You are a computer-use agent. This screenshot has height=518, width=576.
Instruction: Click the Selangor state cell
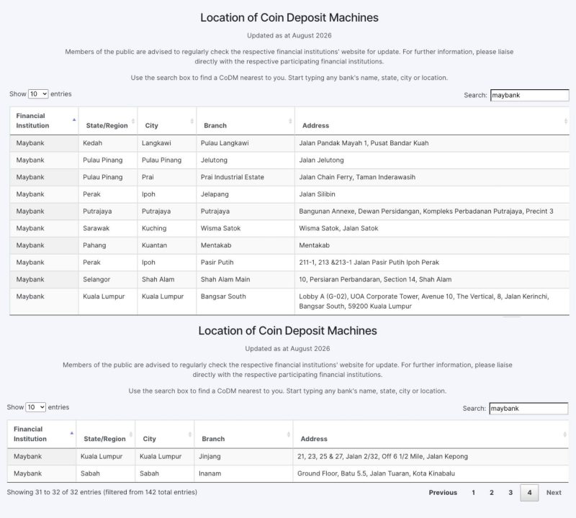108,279
